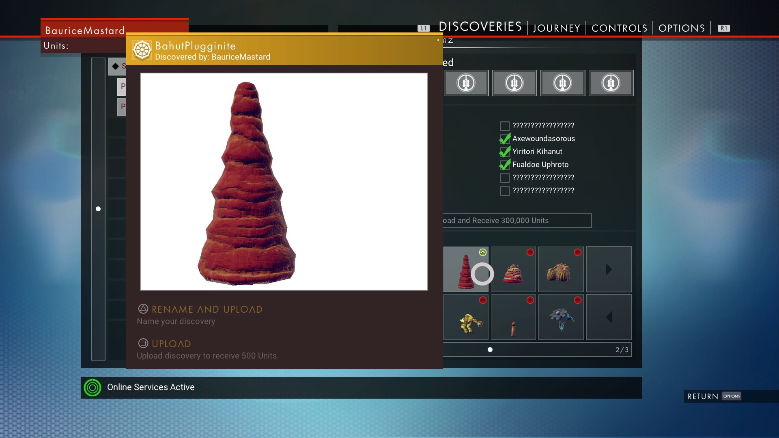Click the BahutPlugginite title text
779x438 pixels.
(x=195, y=46)
